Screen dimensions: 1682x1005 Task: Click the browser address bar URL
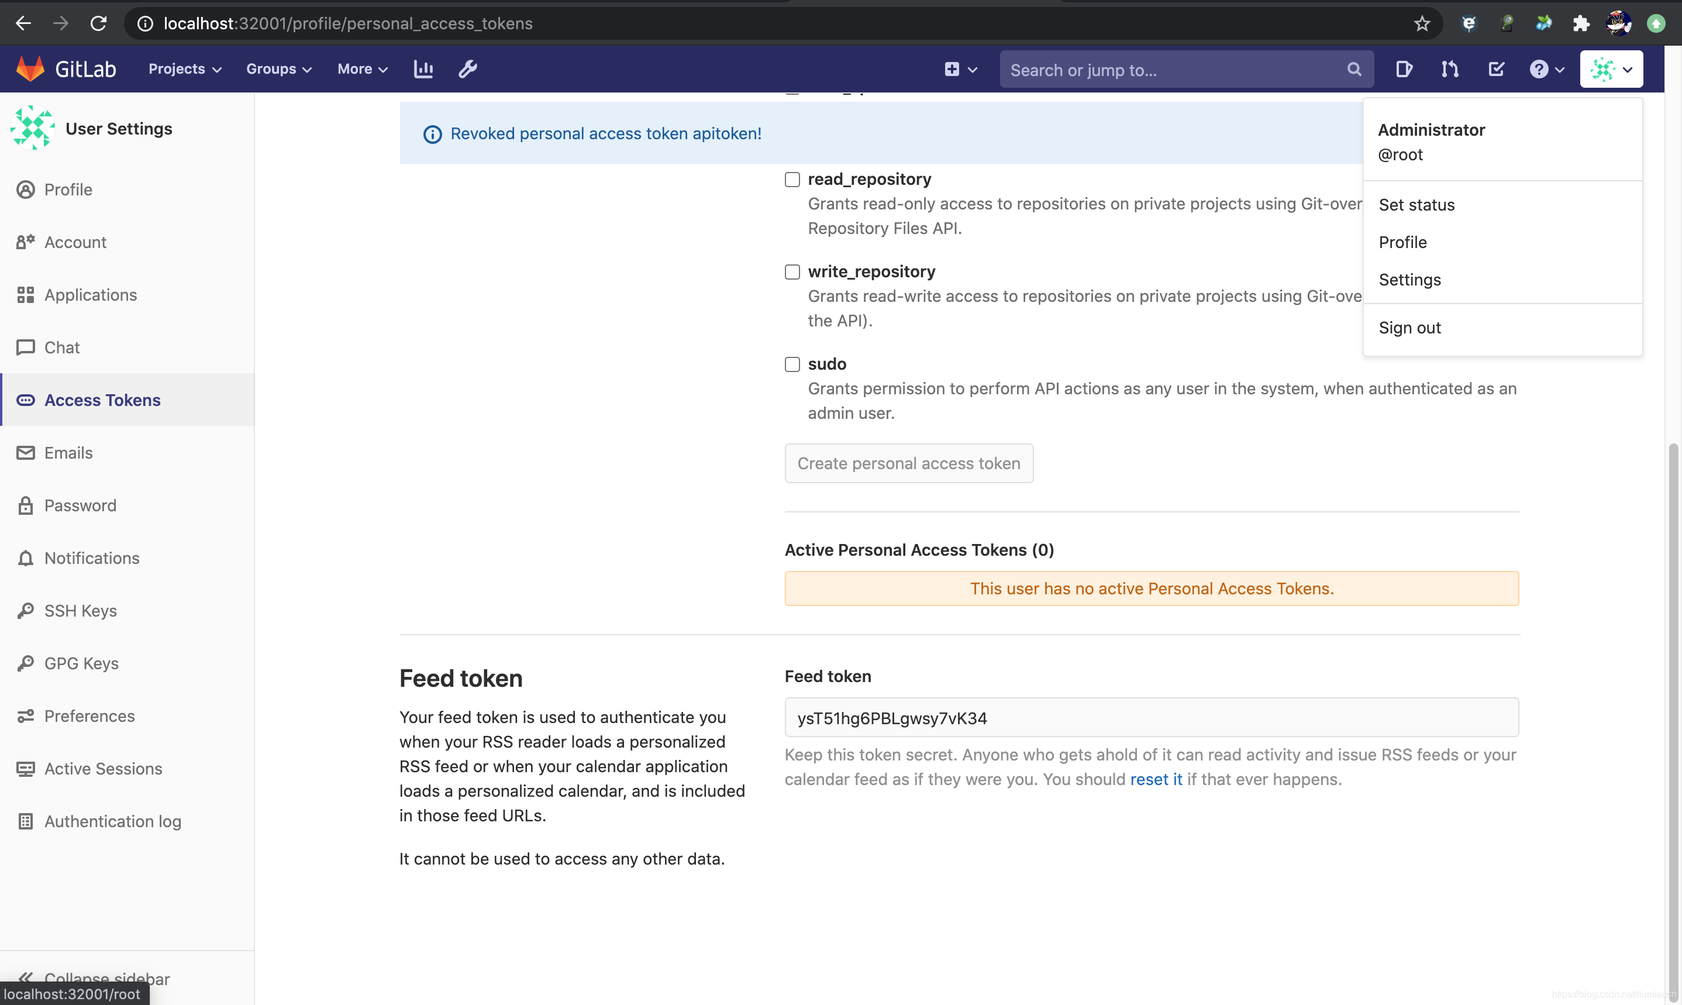[348, 24]
